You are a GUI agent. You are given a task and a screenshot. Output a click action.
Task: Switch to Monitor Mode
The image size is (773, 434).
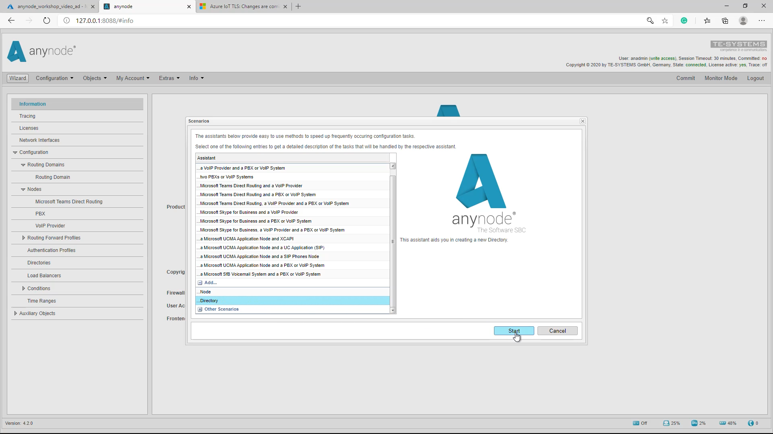(x=721, y=78)
